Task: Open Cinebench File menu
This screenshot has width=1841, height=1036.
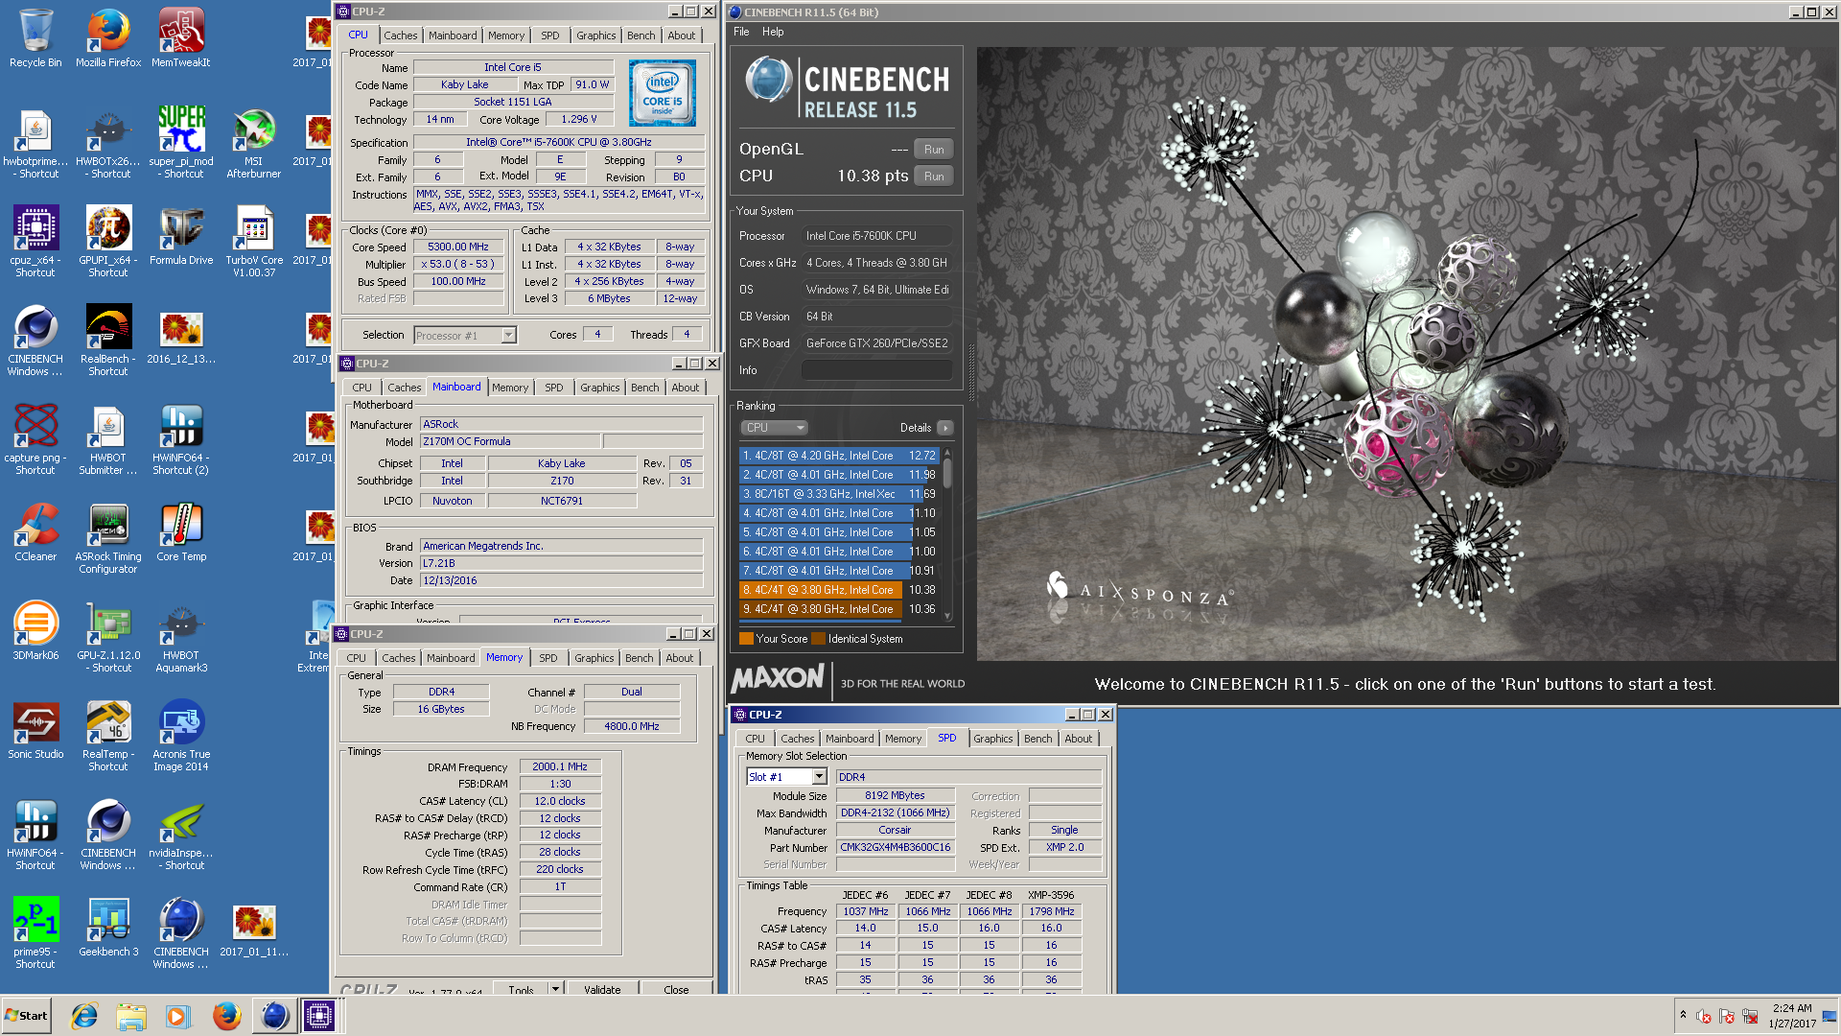Action: pos(741,32)
